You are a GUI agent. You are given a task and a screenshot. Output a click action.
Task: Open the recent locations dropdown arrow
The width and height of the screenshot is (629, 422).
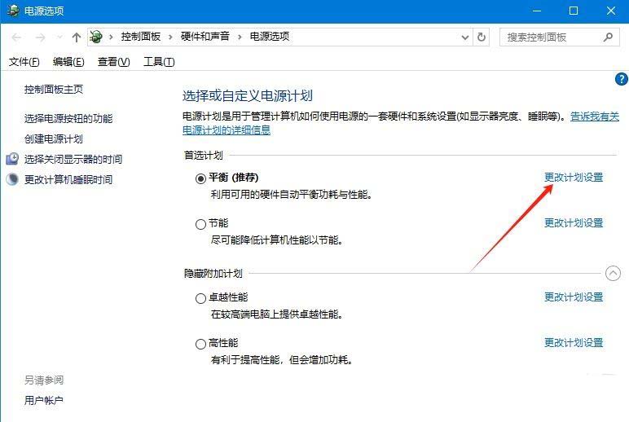point(59,37)
